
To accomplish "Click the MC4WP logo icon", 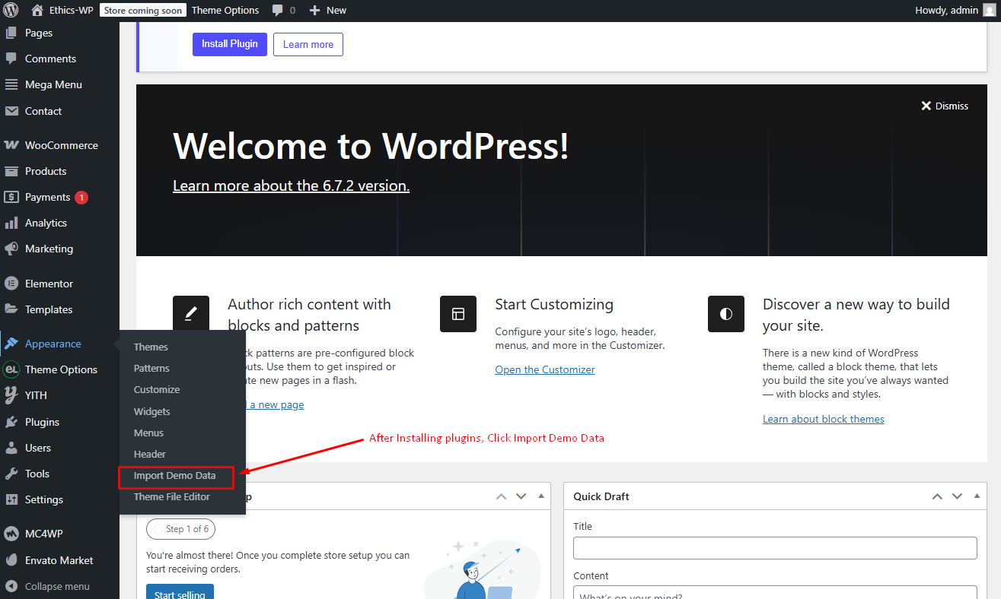I will [11, 534].
